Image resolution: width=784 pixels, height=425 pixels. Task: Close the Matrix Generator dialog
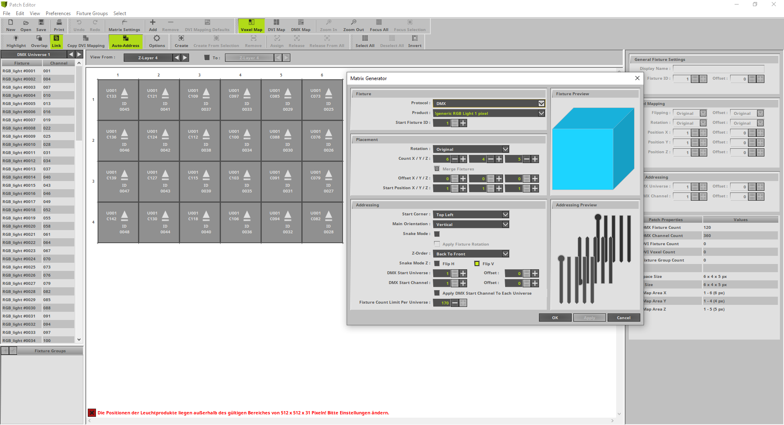point(637,78)
